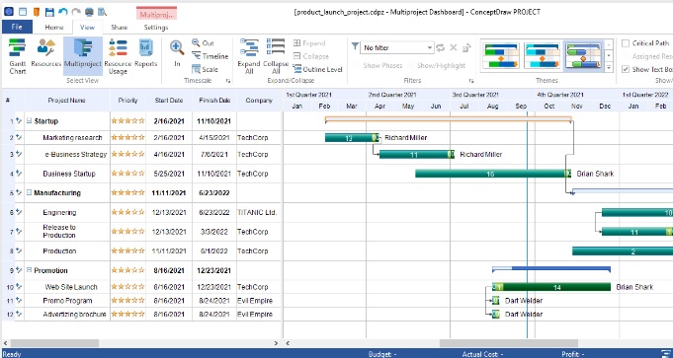673x358 pixels.
Task: Switch to Resources view
Action: click(45, 53)
